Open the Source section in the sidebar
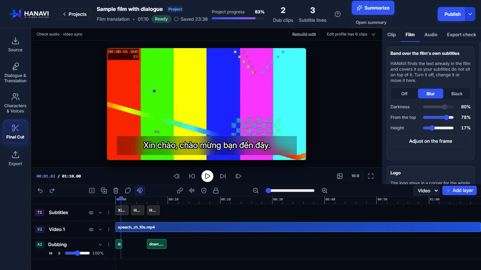The image size is (481, 270). coord(15,45)
